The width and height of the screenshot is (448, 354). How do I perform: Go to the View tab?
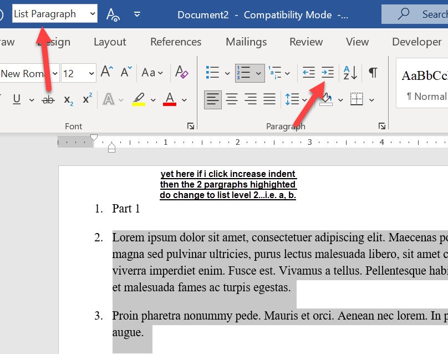tap(357, 42)
